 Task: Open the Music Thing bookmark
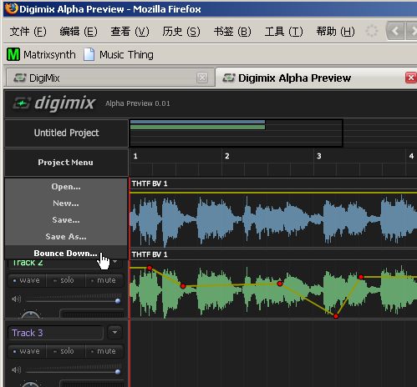point(119,54)
